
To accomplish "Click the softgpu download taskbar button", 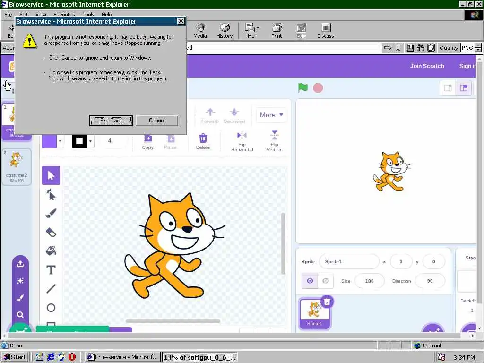I will pos(200,357).
